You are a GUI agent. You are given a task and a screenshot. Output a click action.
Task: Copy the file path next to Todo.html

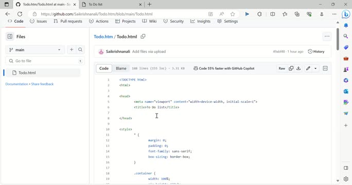point(143,36)
